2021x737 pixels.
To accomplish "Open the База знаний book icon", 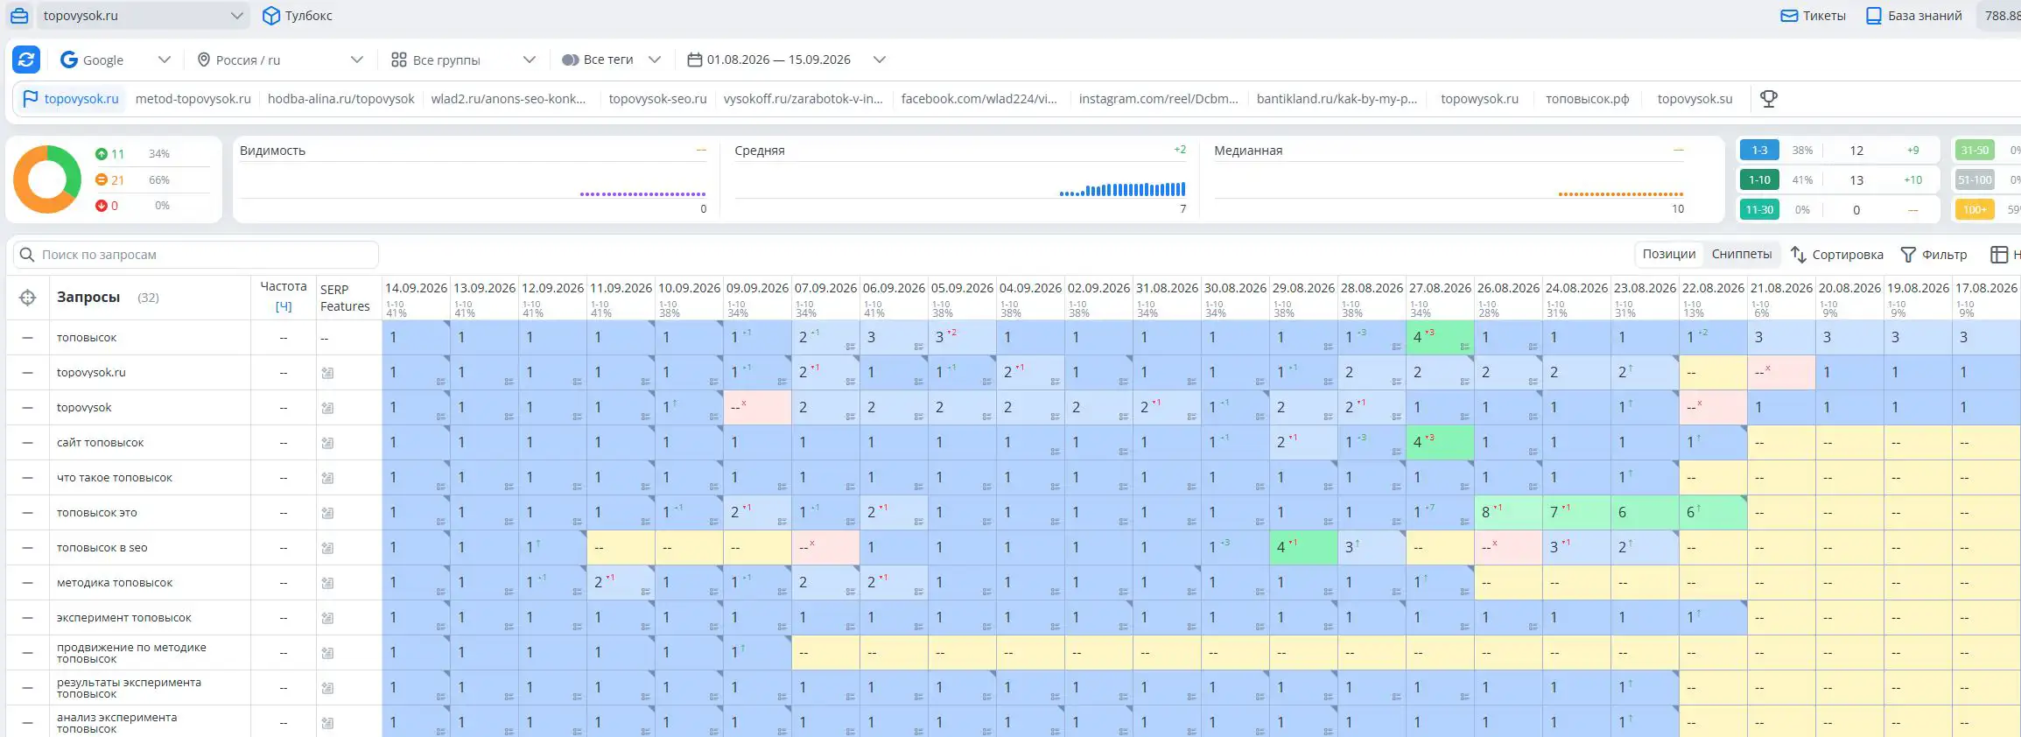I will pyautogui.click(x=1873, y=16).
